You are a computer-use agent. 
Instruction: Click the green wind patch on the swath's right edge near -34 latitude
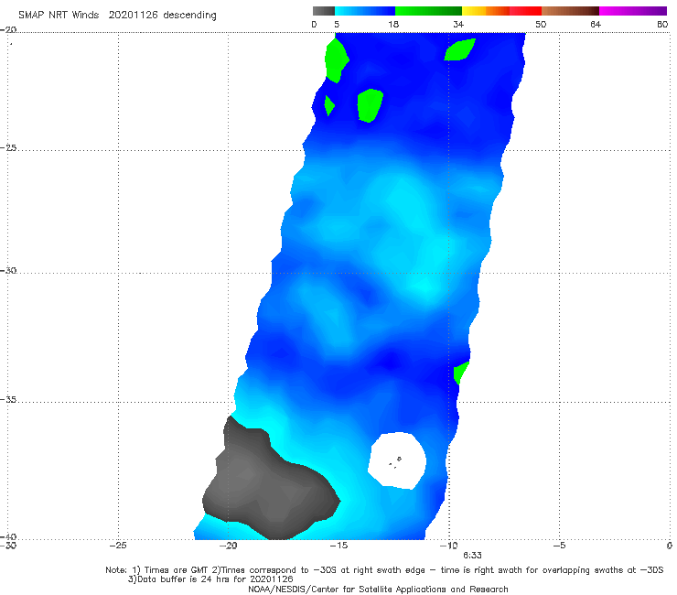click(x=461, y=373)
